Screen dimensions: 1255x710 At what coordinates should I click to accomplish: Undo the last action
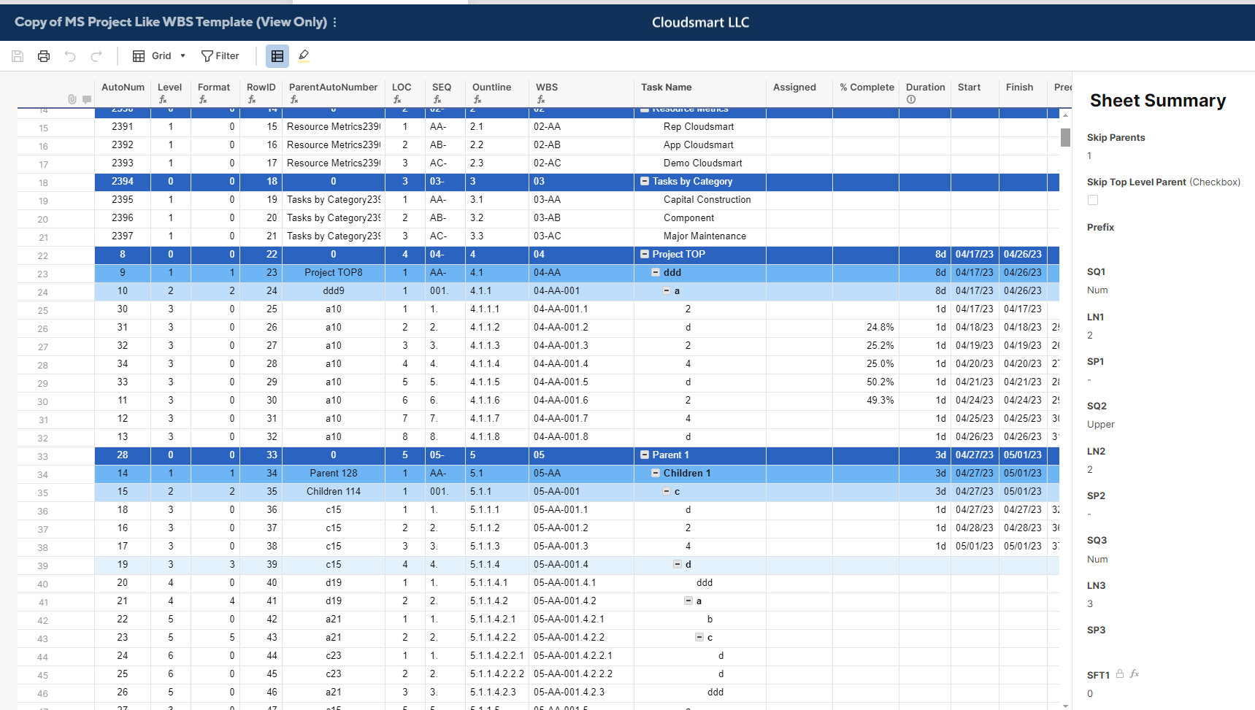(70, 56)
